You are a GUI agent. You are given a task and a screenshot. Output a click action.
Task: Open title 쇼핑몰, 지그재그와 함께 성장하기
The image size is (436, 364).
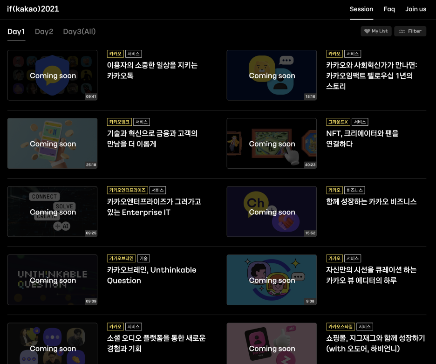pos(375,343)
